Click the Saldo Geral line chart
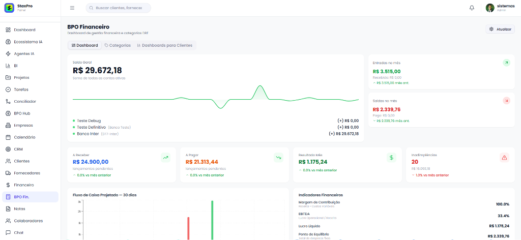This screenshot has height=240, width=521. click(216, 98)
